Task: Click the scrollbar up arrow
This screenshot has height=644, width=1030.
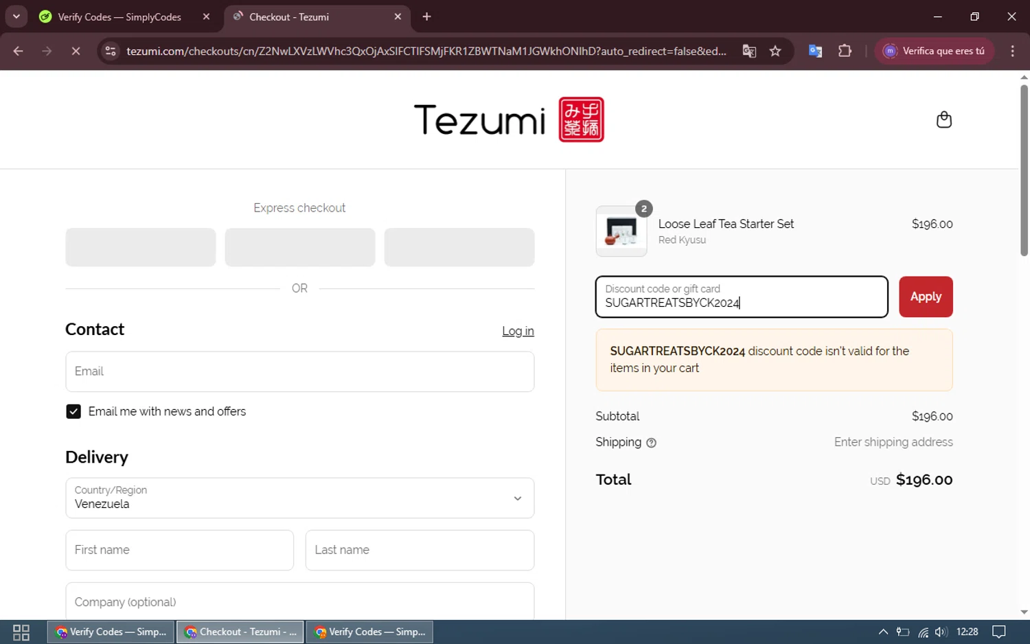Action: [1024, 77]
